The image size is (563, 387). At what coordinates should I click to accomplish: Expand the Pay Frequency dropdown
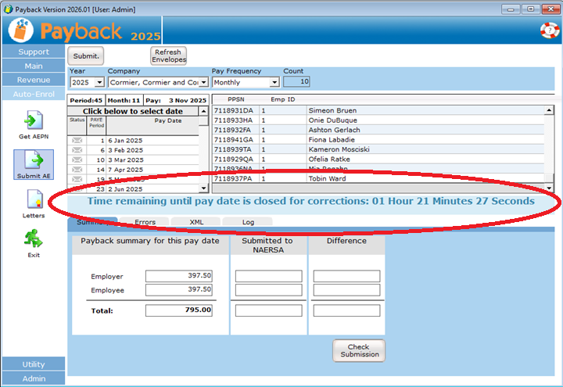[x=274, y=82]
